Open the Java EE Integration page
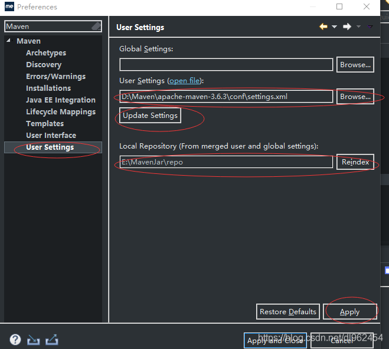Screen dimensions: 389x349 [61, 100]
